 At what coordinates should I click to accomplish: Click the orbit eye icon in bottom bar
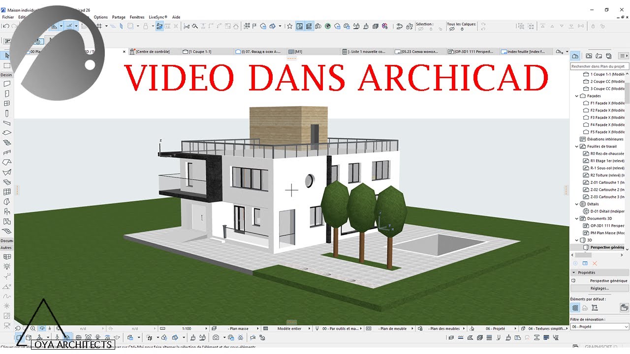point(42,328)
